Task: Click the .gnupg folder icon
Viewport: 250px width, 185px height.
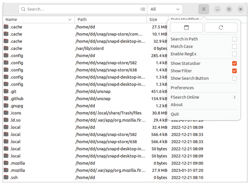Action: click(6, 106)
